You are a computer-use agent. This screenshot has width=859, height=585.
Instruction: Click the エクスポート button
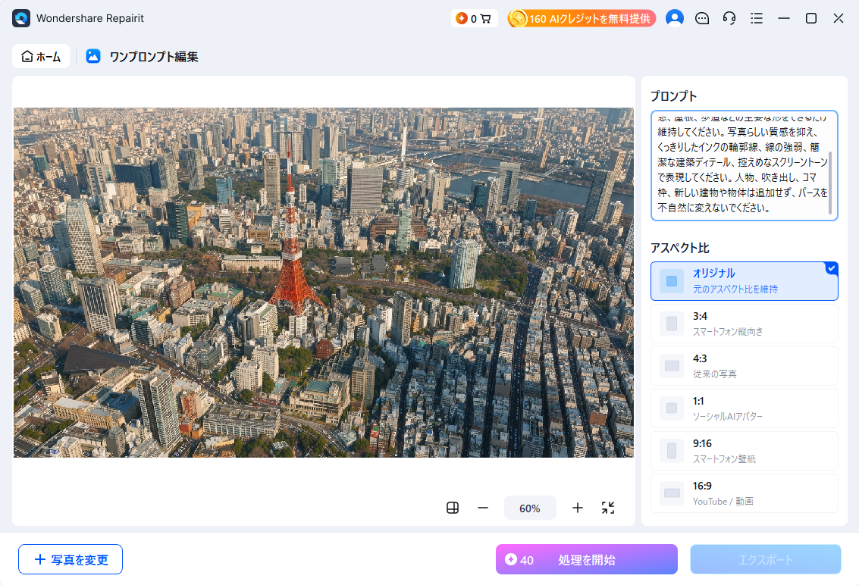(x=765, y=559)
